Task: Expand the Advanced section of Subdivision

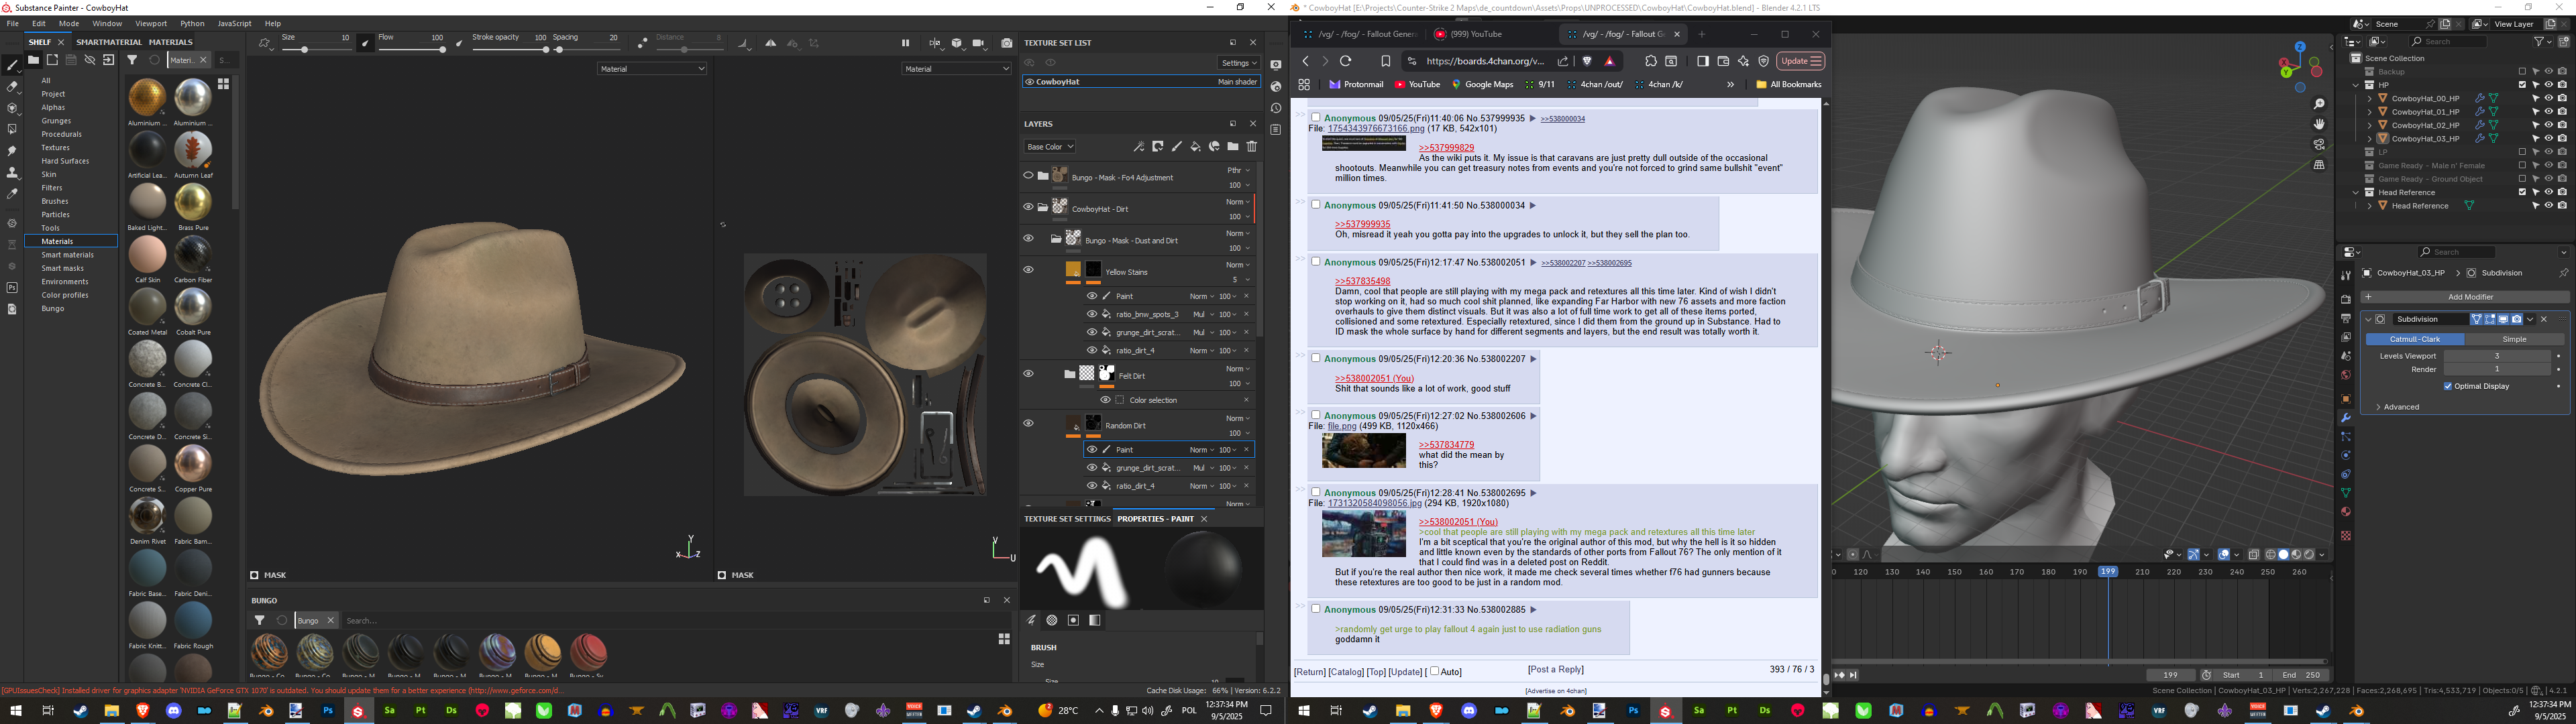Action: pos(2400,407)
